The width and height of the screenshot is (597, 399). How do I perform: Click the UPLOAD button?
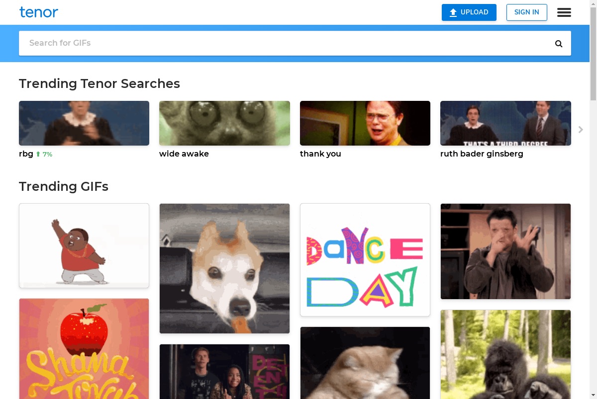(x=469, y=12)
